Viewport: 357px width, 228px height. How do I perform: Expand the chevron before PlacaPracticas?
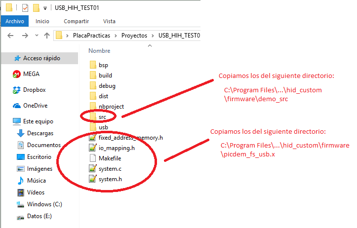pyautogui.click(x=67, y=36)
